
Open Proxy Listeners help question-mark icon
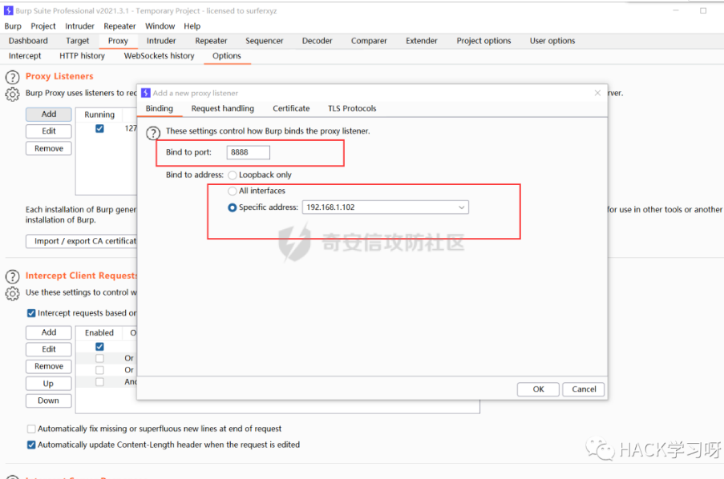13,77
